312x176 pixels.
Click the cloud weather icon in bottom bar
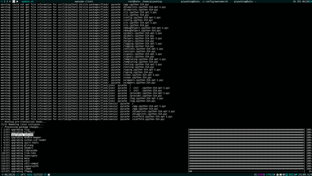click(x=18, y=175)
